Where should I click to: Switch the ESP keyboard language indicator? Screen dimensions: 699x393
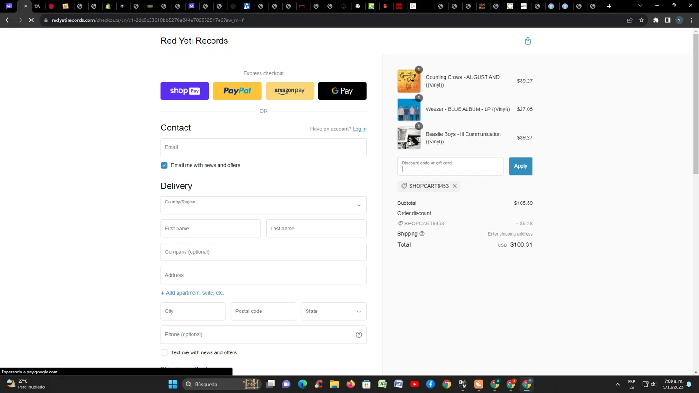click(x=631, y=385)
